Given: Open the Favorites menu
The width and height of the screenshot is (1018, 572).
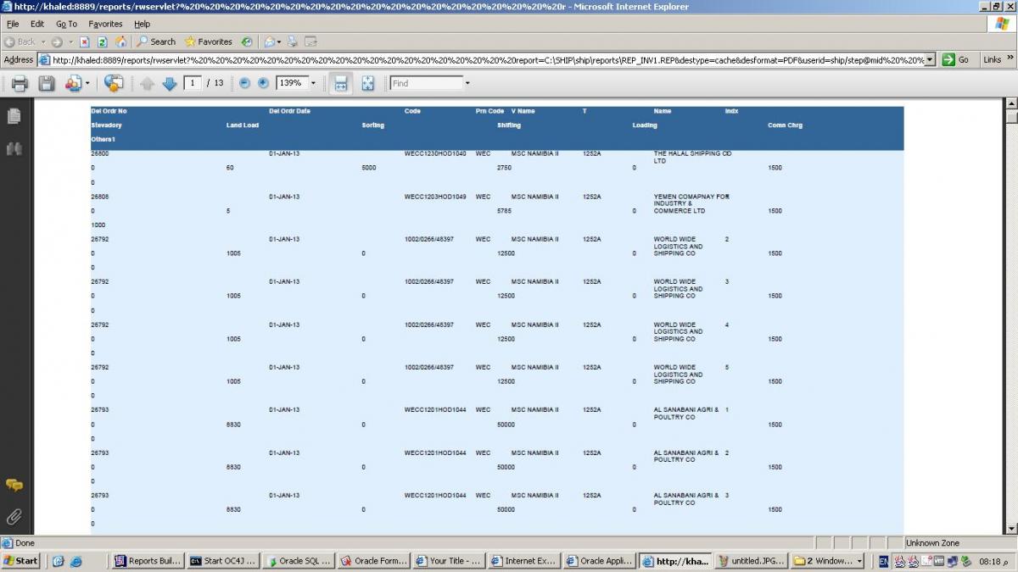Looking at the screenshot, I should 106,24.
